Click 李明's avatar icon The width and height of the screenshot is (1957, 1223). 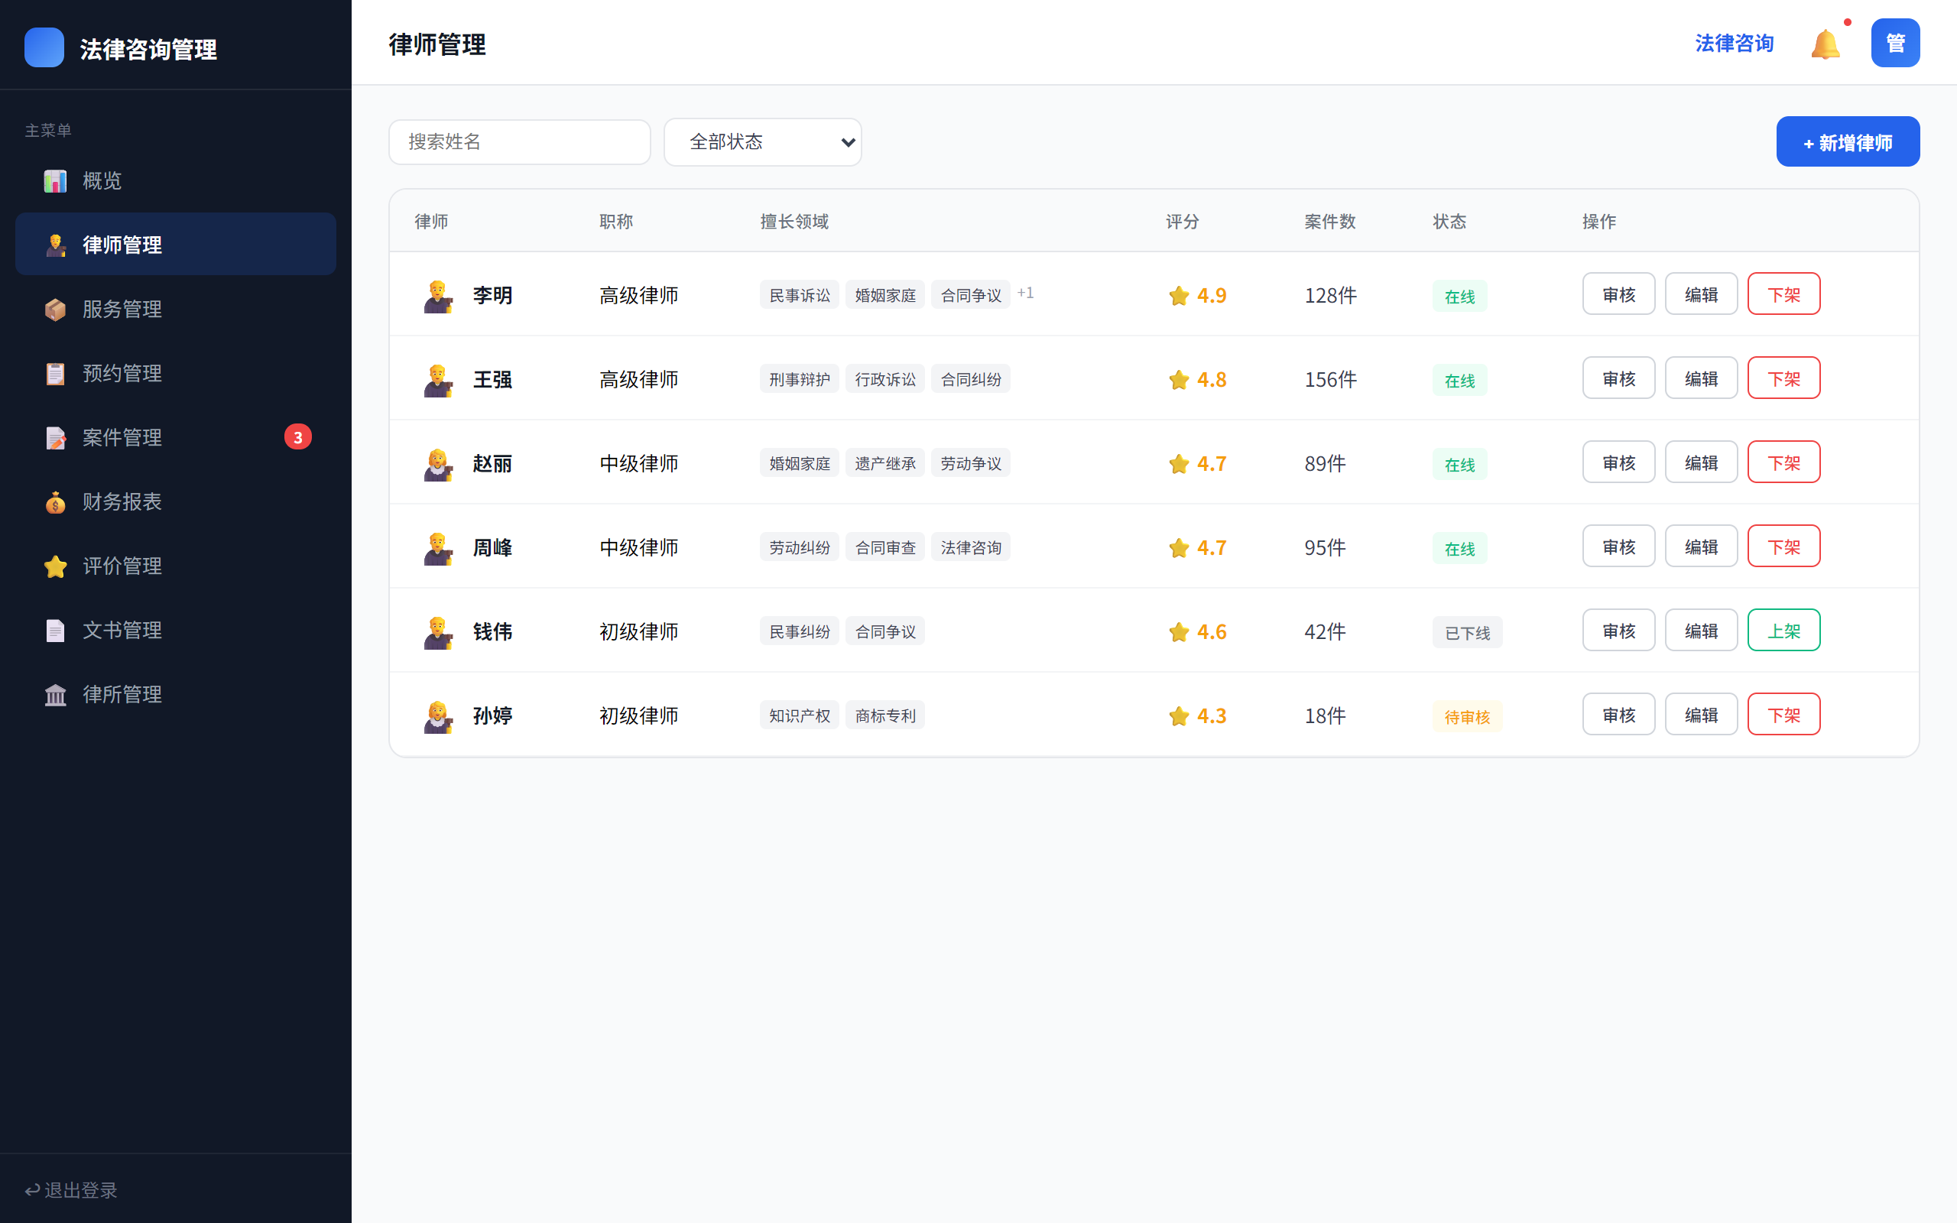tap(437, 296)
